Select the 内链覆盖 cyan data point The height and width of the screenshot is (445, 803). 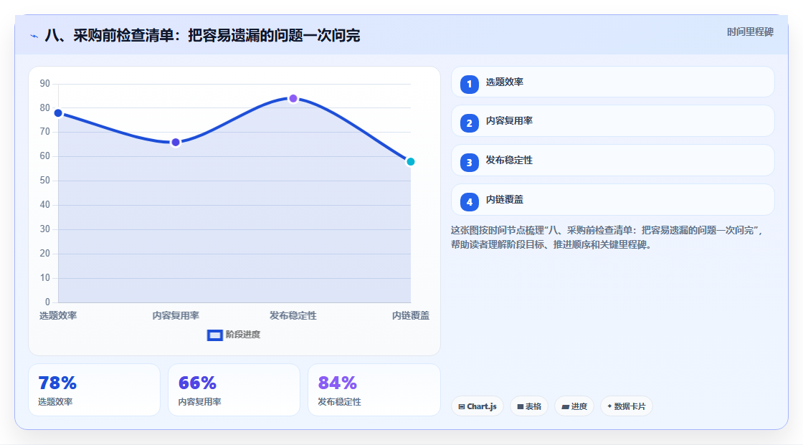(410, 162)
